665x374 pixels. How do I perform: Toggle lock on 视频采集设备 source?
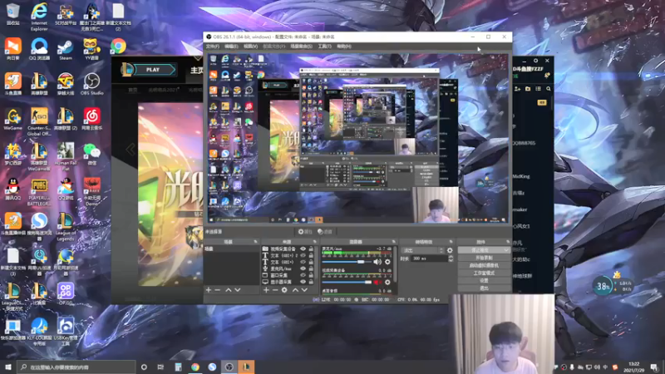(x=311, y=249)
